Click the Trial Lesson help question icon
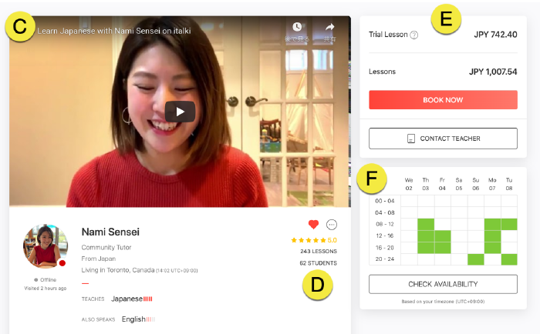Screen dimensions: 540x334 414,35
